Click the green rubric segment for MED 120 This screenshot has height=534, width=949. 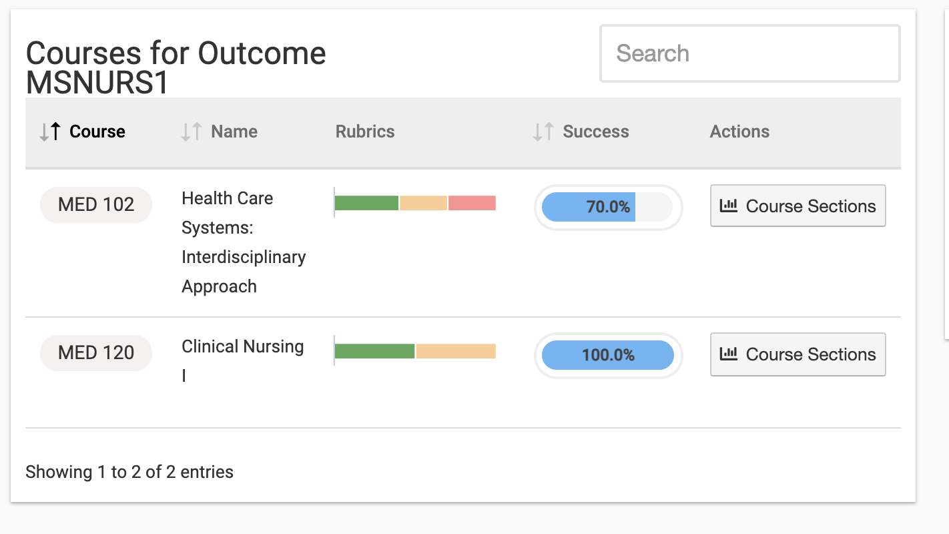[374, 351]
